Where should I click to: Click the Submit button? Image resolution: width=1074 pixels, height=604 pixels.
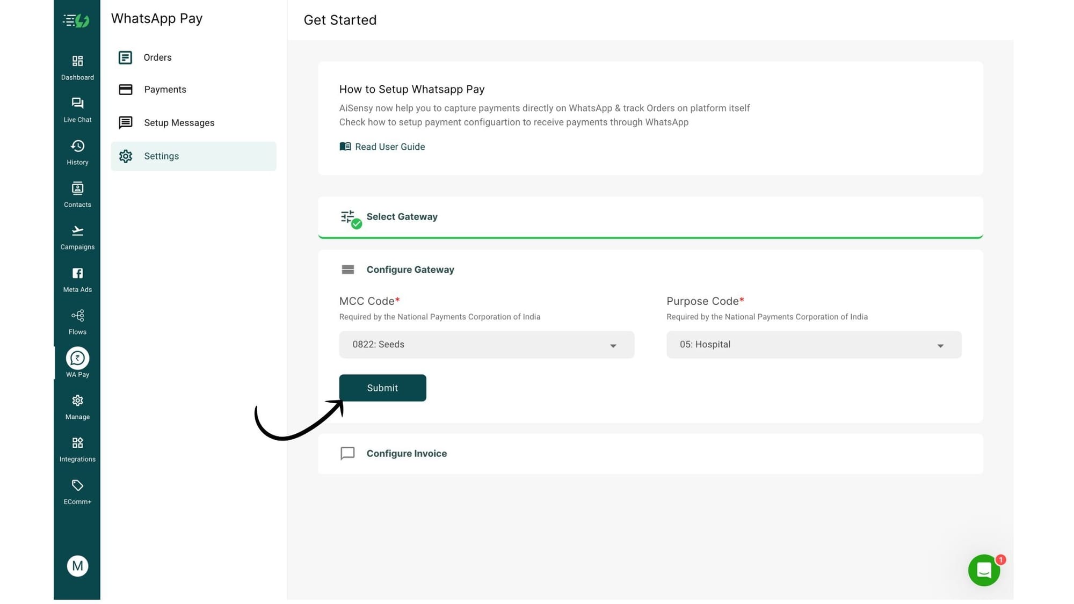click(382, 388)
